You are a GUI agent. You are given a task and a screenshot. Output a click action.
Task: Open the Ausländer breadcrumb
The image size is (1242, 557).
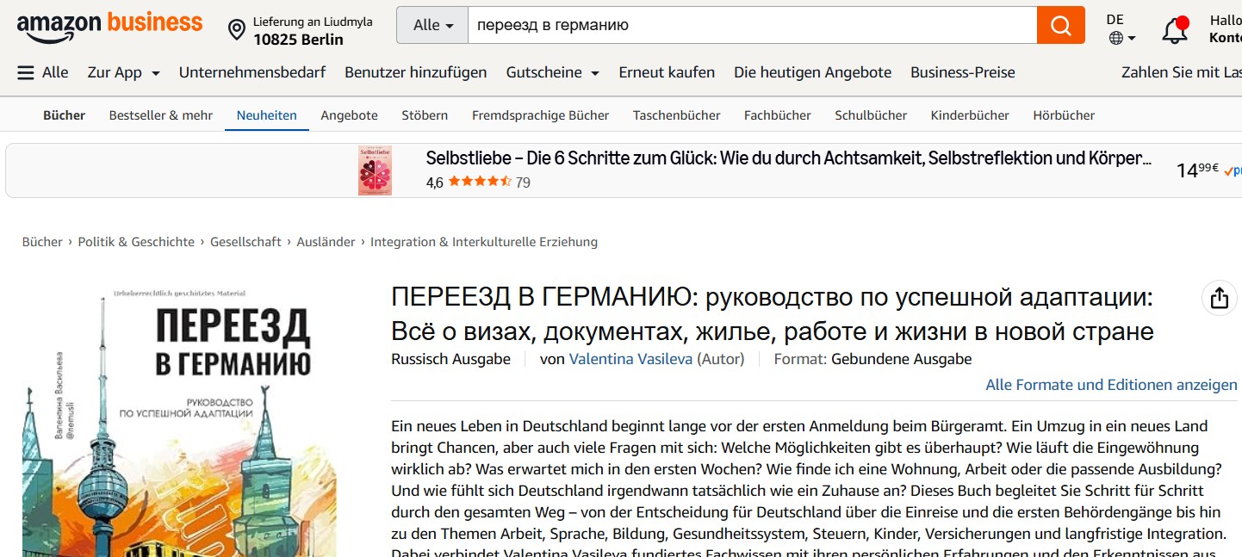click(326, 242)
